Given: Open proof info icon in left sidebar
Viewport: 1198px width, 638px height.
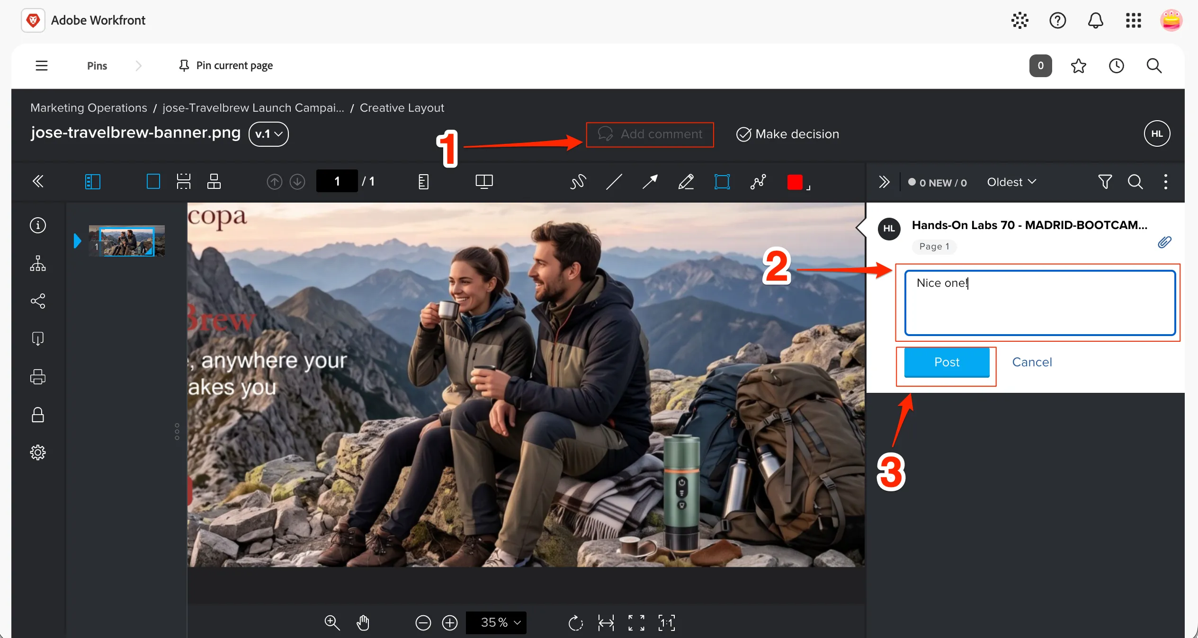Looking at the screenshot, I should pos(38,225).
